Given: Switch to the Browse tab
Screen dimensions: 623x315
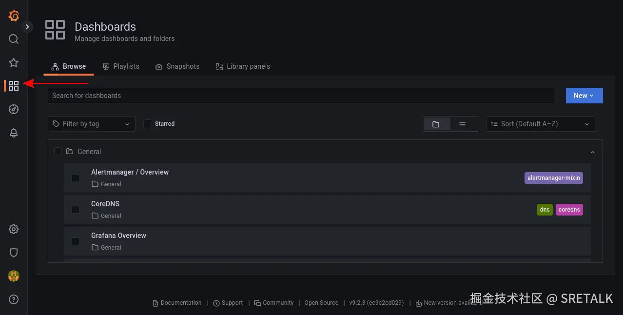Looking at the screenshot, I should [69, 66].
